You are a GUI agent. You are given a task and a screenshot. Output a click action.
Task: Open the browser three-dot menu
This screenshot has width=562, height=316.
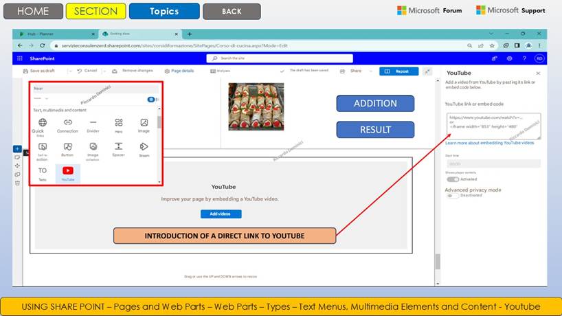[x=539, y=45]
